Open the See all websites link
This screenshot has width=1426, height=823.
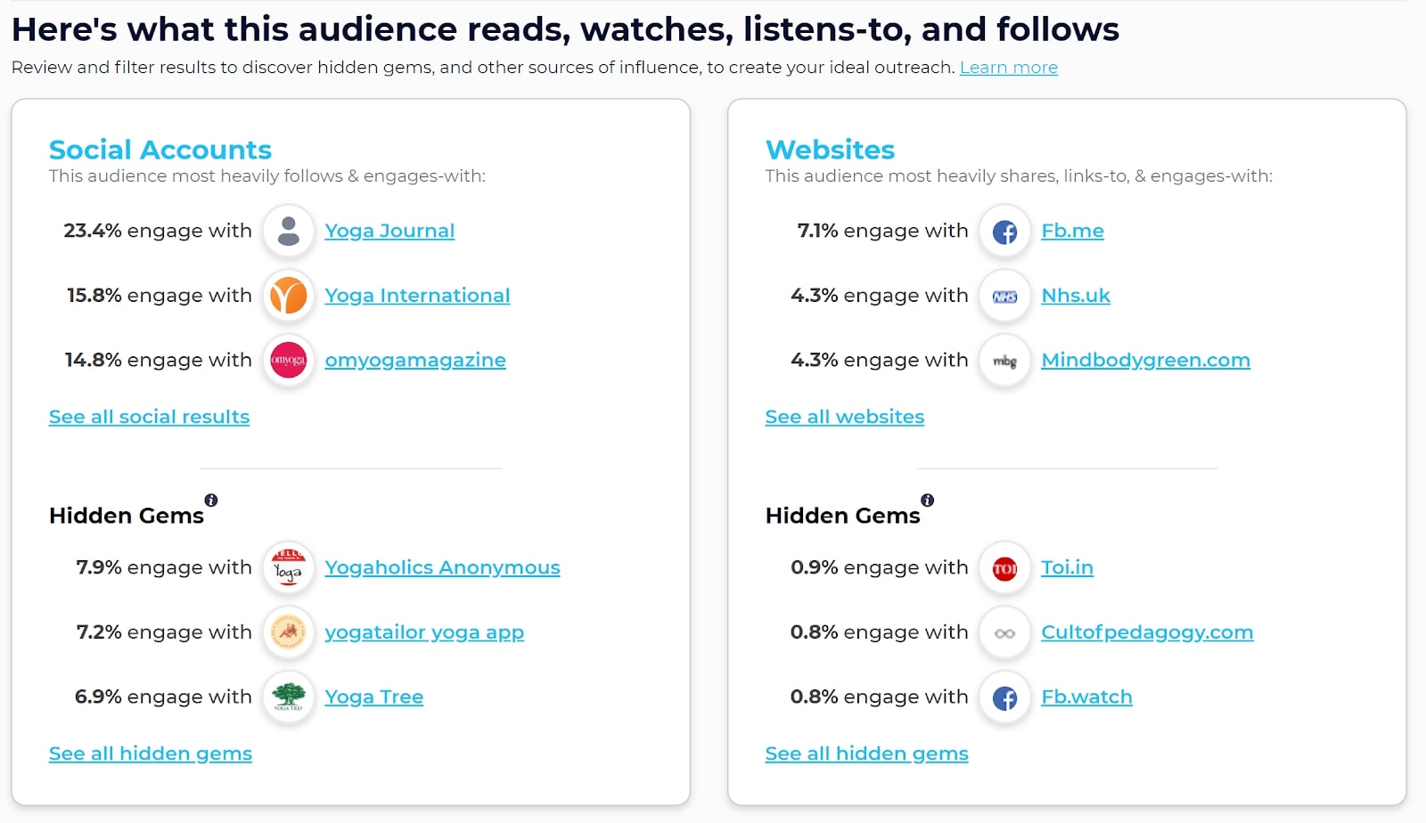pos(845,417)
